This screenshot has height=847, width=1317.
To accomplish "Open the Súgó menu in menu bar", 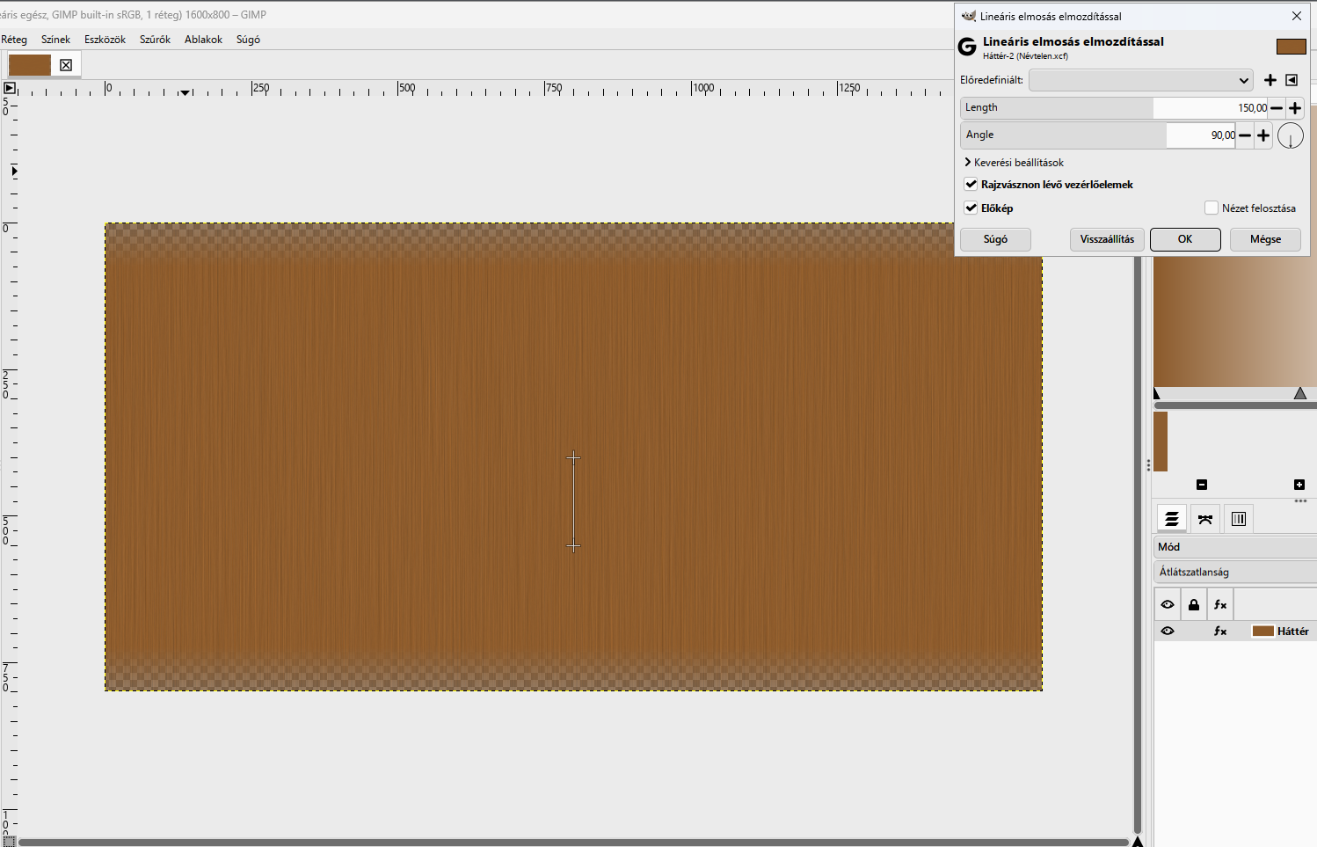I will coord(248,40).
